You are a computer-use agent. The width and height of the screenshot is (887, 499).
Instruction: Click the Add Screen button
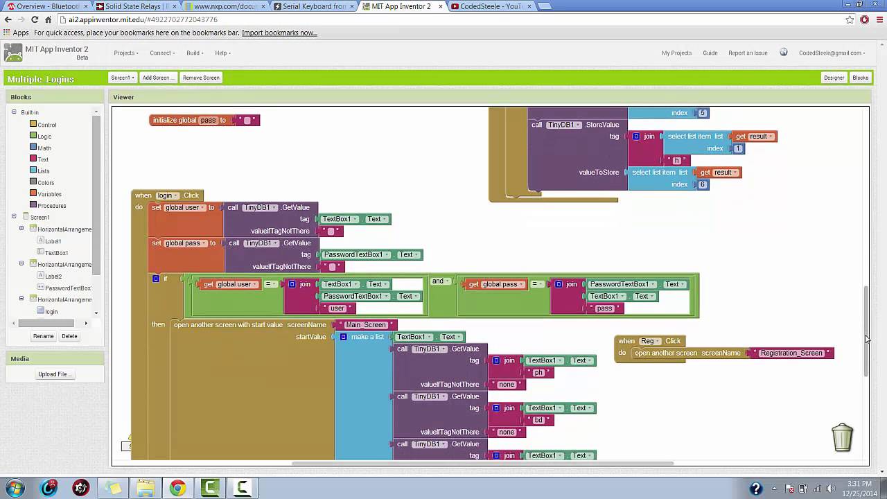158,78
